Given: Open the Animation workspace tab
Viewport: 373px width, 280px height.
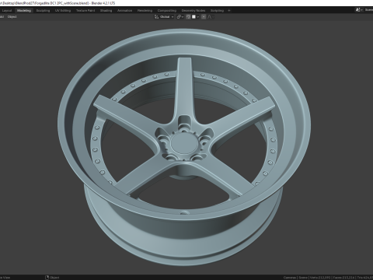Looking at the screenshot, I should point(124,11).
